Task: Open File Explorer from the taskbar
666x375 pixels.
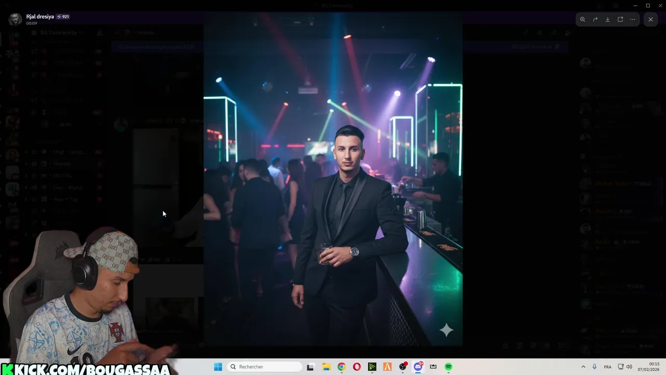Action: (326, 367)
